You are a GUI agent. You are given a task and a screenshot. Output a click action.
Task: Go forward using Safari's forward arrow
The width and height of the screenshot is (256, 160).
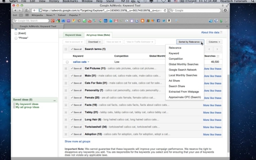[20, 10]
